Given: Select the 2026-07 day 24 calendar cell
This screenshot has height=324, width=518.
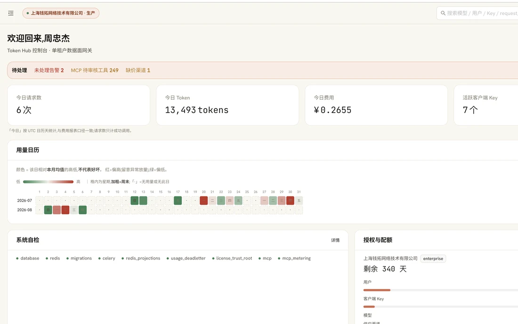Looking at the screenshot, I should click(238, 201).
